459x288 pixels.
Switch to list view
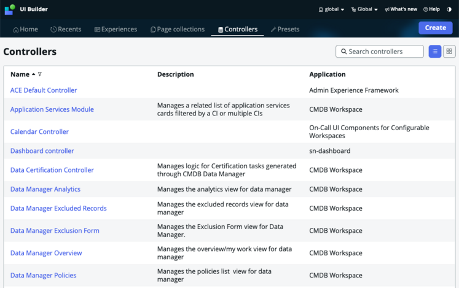435,52
